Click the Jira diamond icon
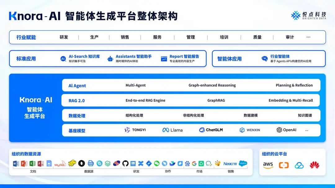The height and width of the screenshot is (188, 335). tap(149, 164)
